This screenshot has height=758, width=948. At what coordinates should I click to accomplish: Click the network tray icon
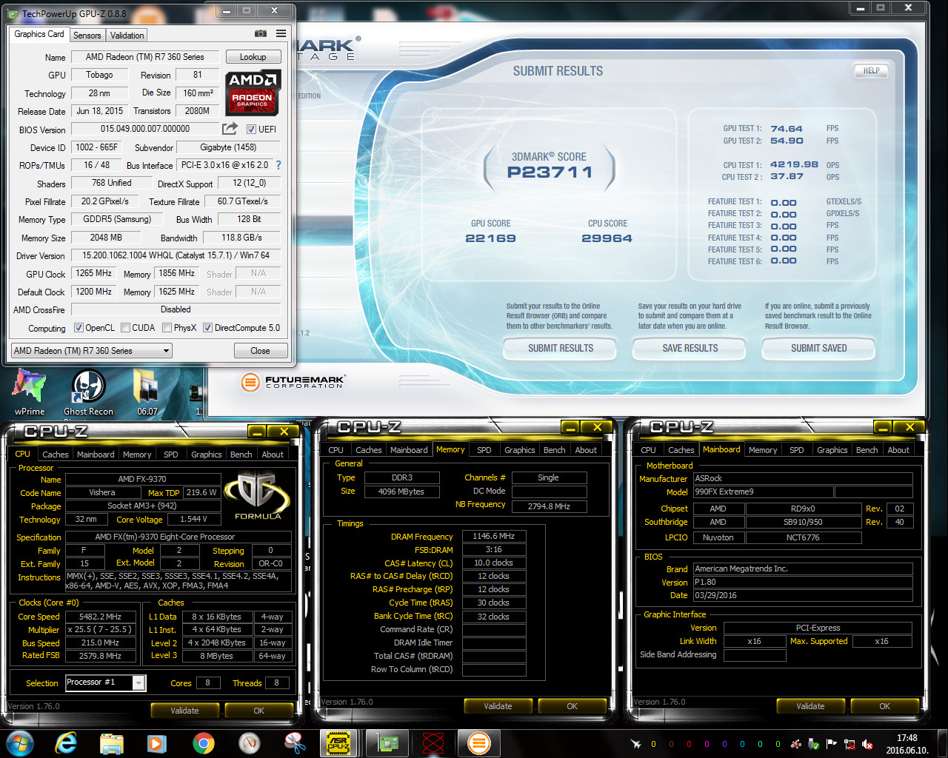pos(849,744)
